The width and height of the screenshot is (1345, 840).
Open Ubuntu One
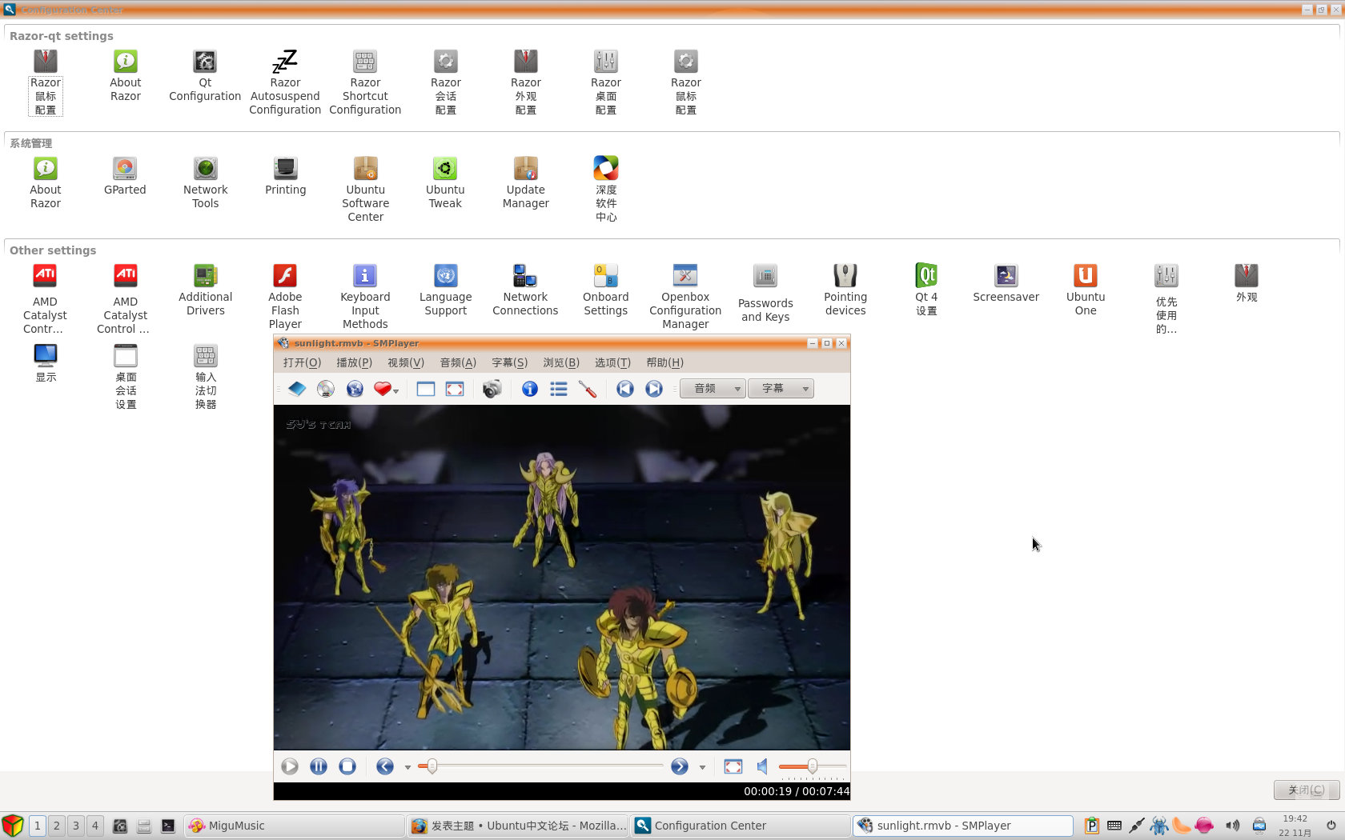point(1086,290)
